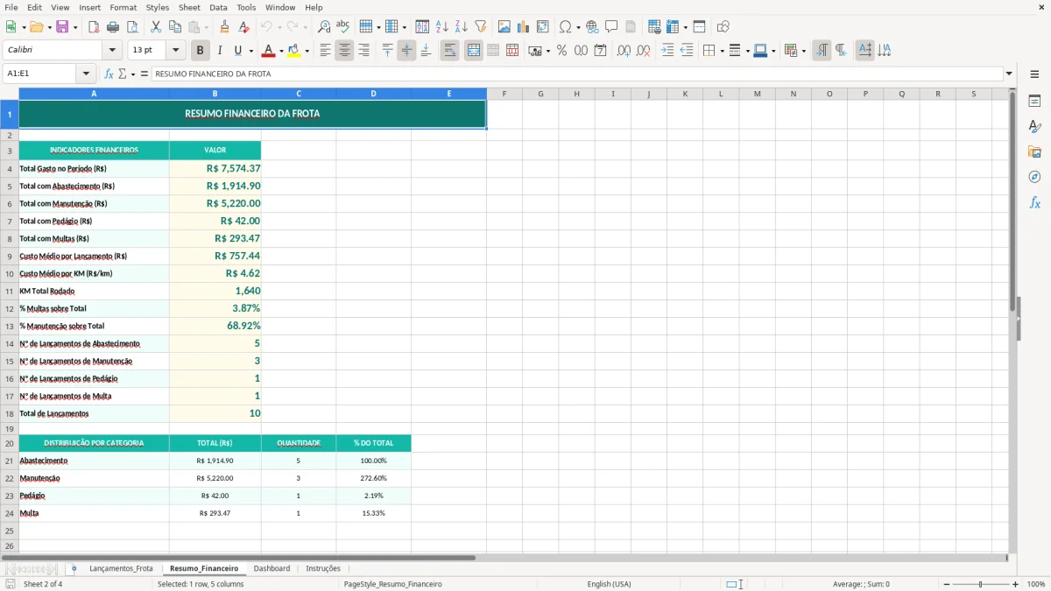Toggle Center Vertically alignment
Image resolution: width=1051 pixels, height=591 pixels.
pyautogui.click(x=406, y=51)
